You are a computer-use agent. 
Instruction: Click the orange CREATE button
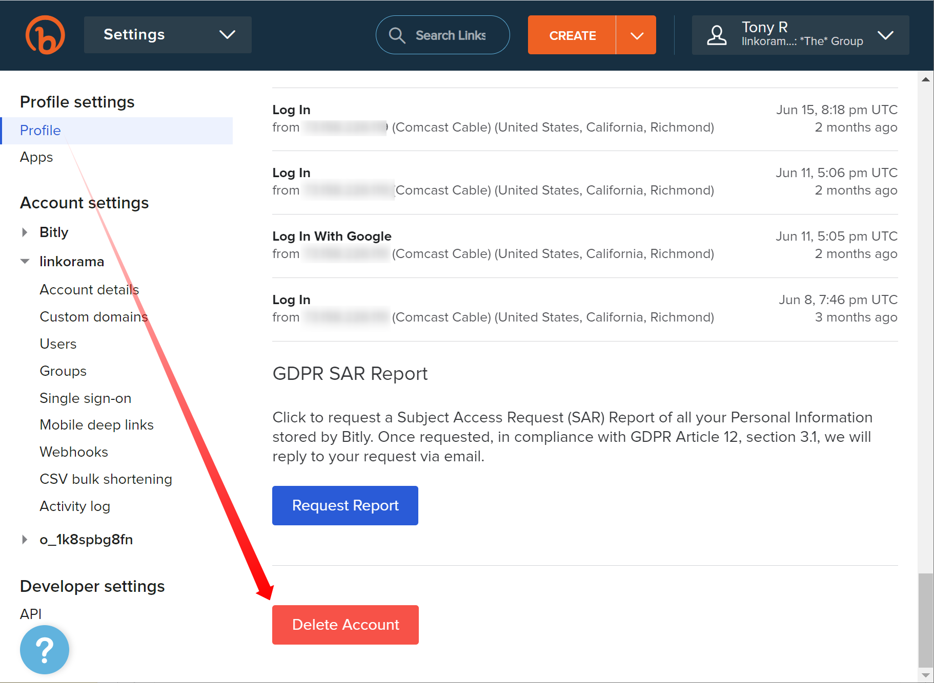point(572,35)
